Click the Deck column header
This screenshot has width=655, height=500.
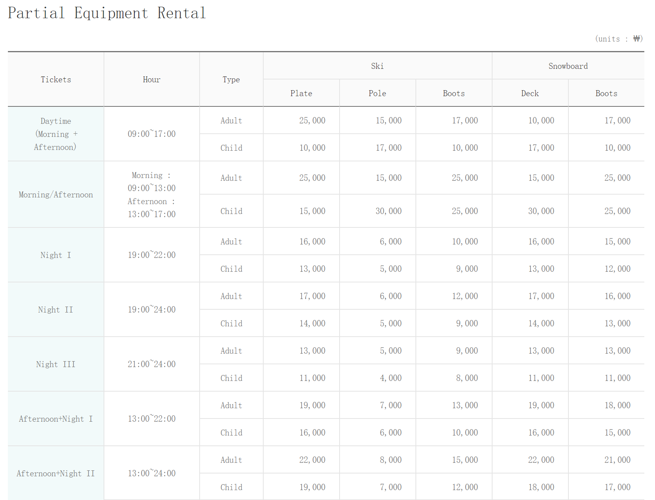[x=530, y=93]
